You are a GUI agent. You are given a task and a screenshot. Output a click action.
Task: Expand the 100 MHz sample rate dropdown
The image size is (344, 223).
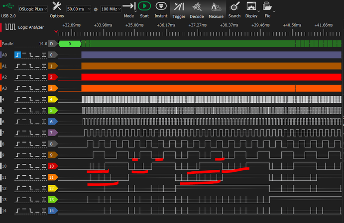tap(112, 9)
